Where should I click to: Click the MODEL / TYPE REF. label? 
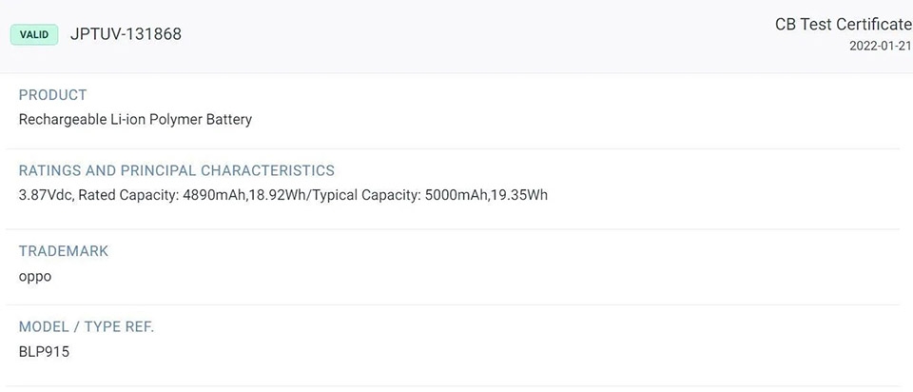(x=87, y=326)
